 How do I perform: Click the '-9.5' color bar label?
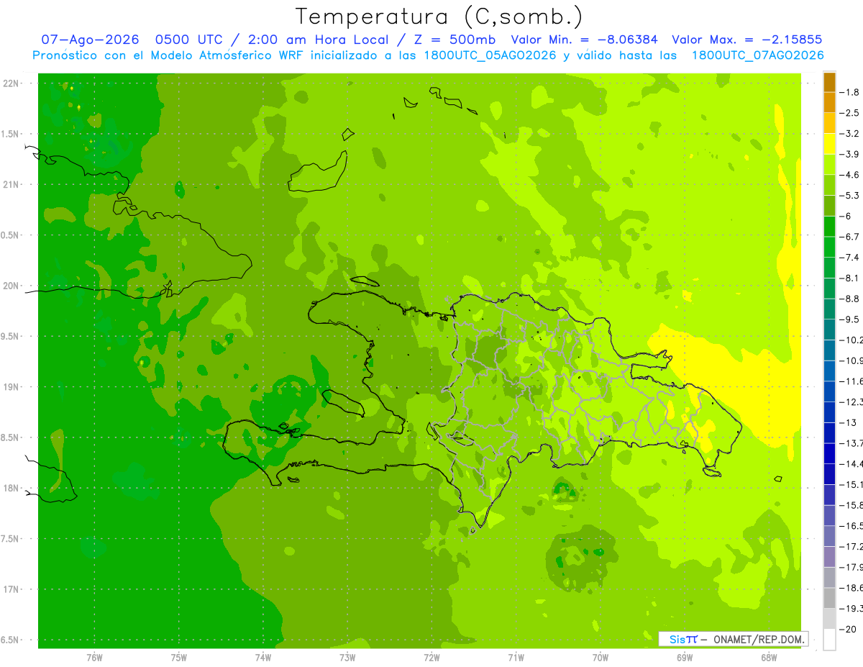point(850,319)
